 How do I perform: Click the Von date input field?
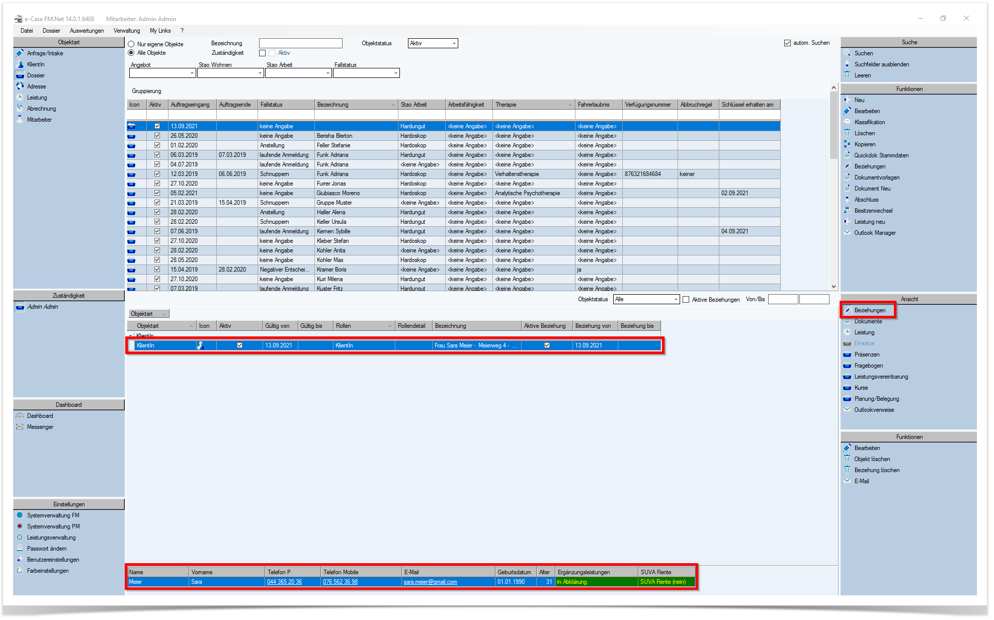783,299
